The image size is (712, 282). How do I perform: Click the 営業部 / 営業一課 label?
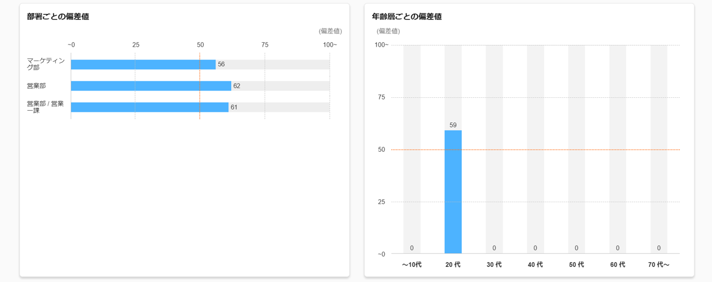click(x=46, y=107)
